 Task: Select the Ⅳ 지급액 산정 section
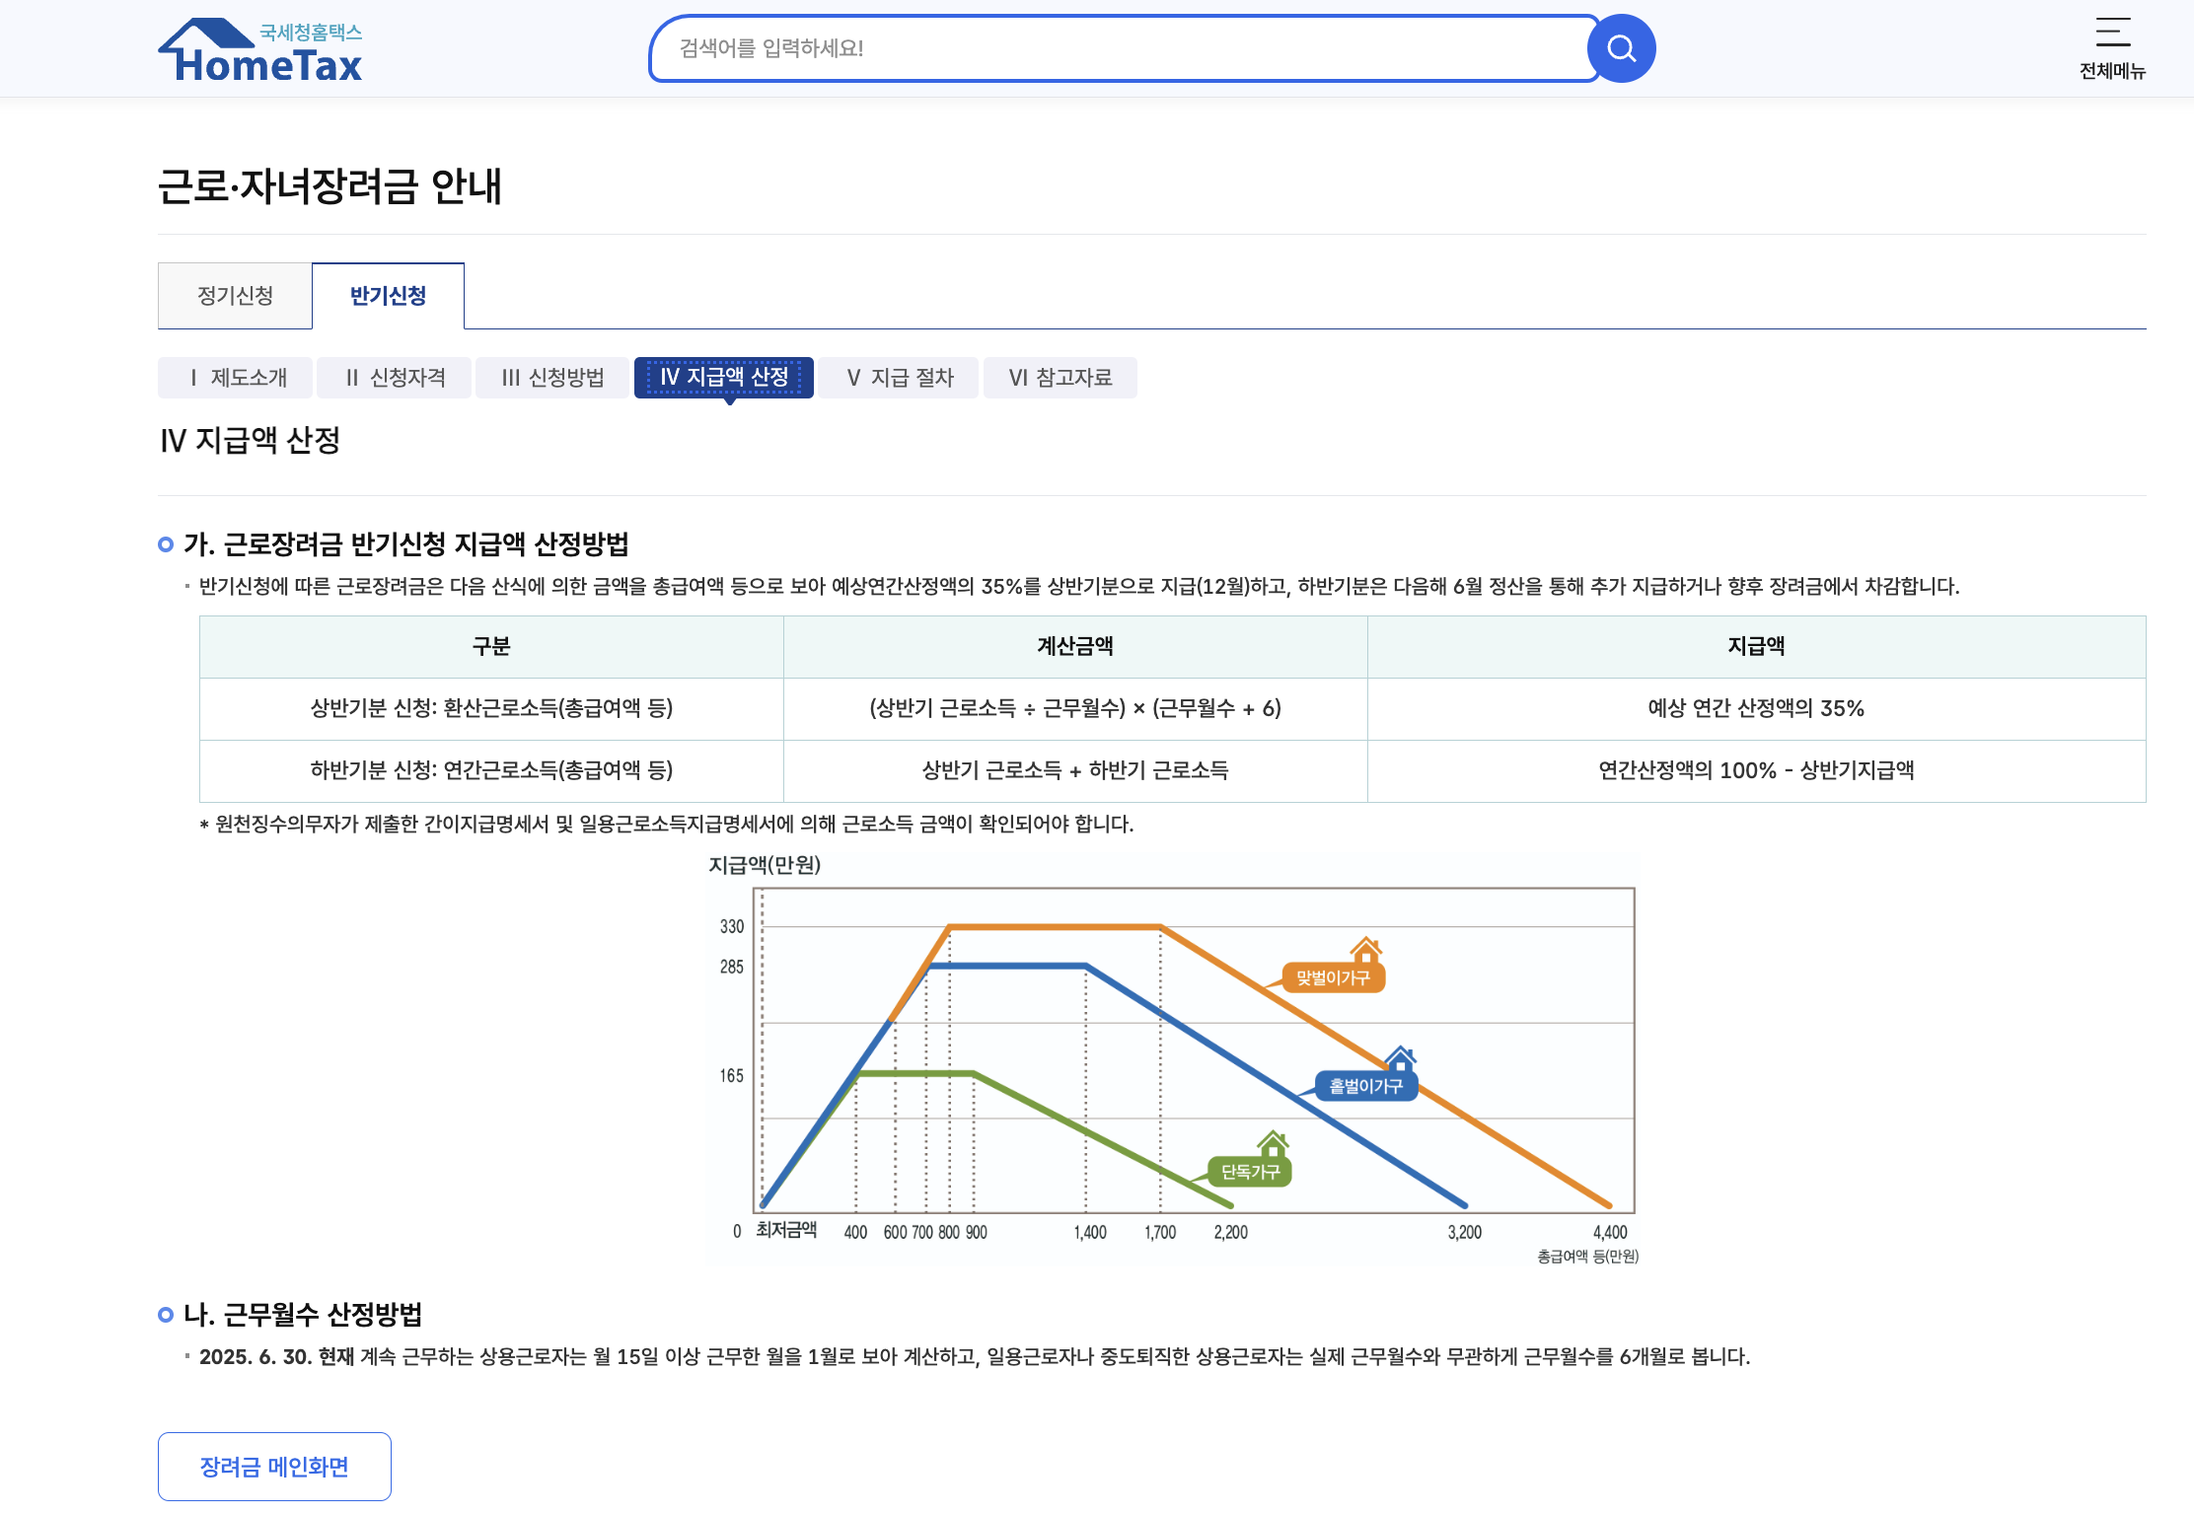[x=723, y=378]
